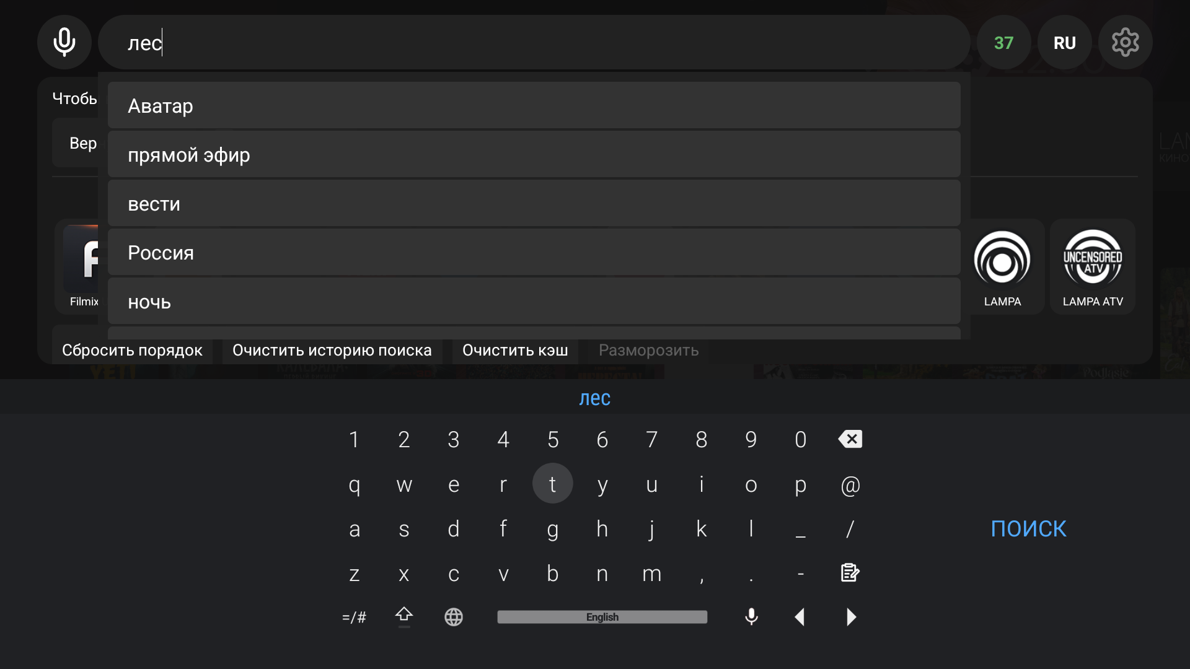Tap the @ key
Viewport: 1190px width, 669px height.
pos(850,484)
